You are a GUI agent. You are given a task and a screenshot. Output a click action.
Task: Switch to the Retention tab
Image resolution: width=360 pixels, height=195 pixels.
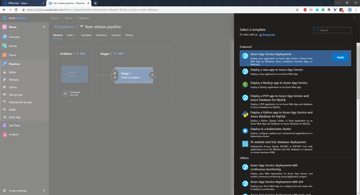[101, 35]
